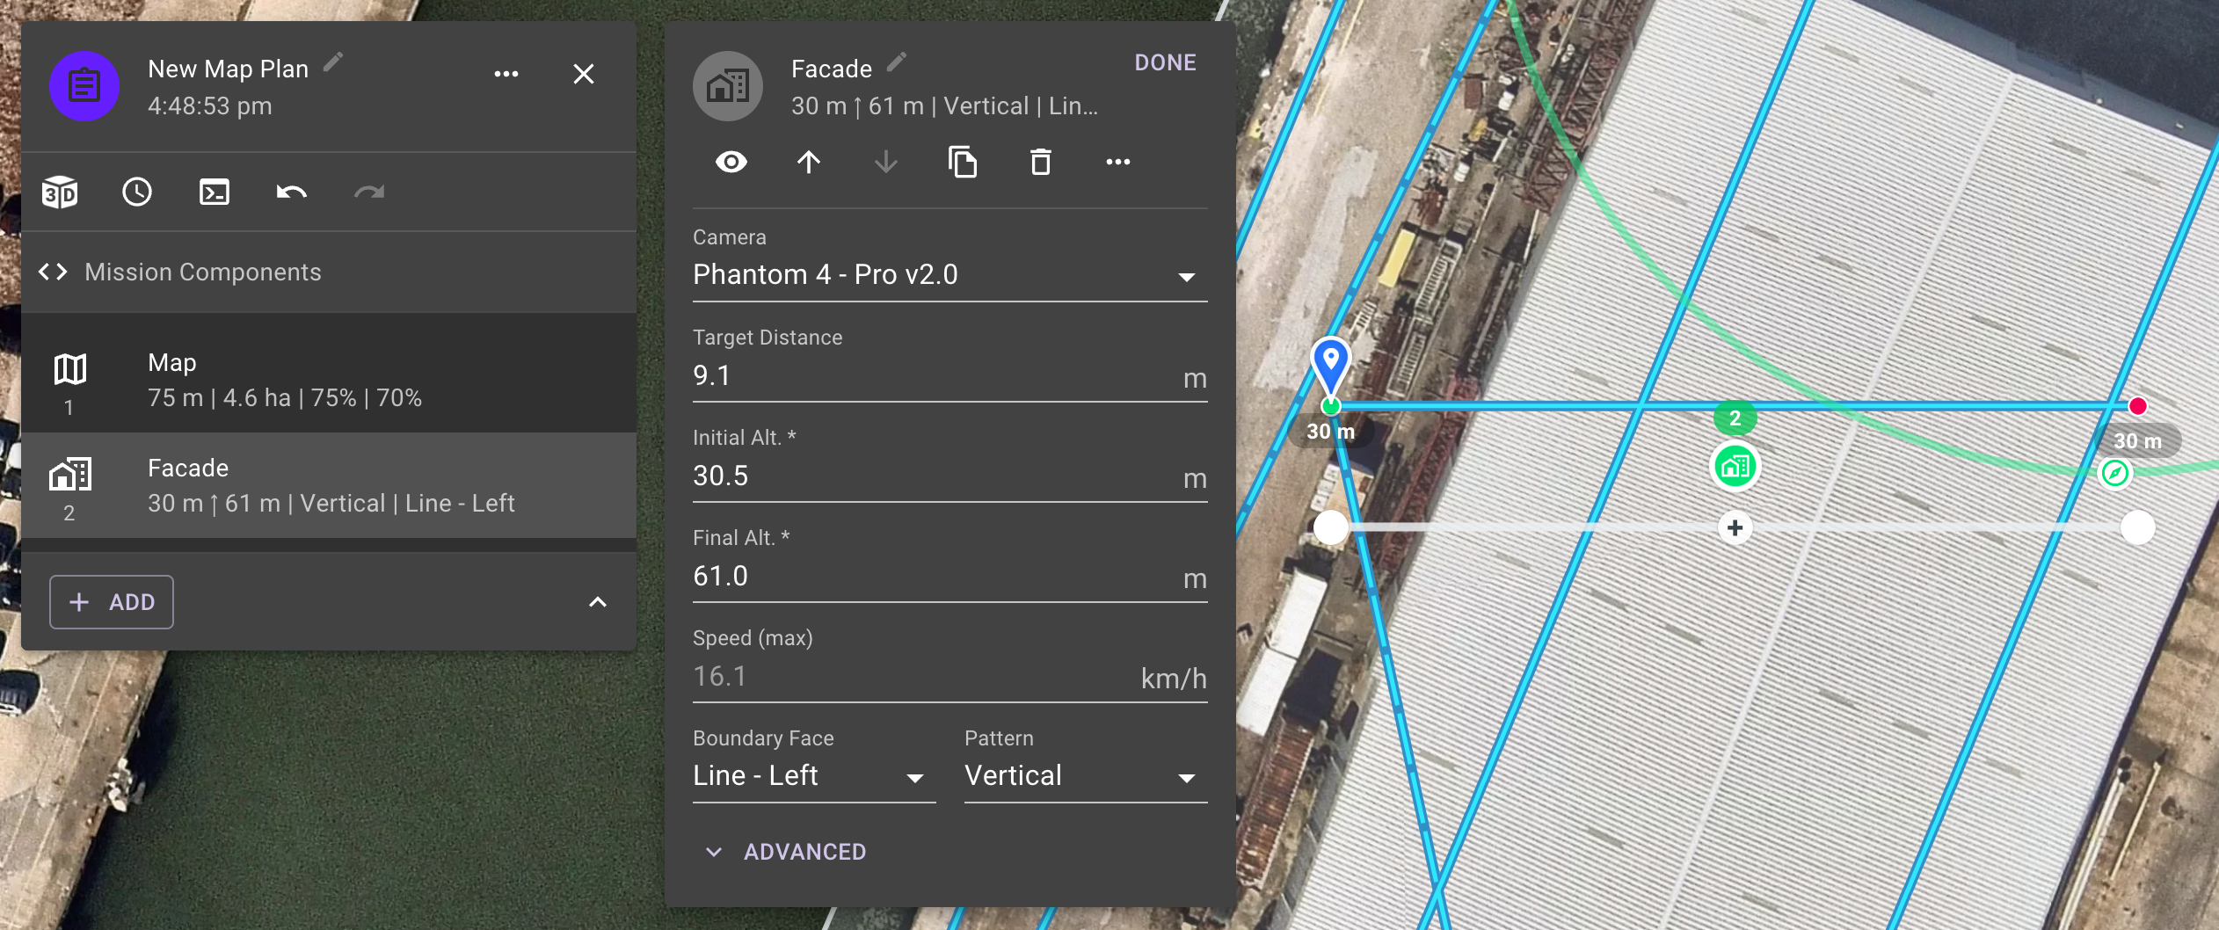Screen dimensions: 2219x930
Task: Rename Facade using the pencil icon
Action: click(x=896, y=62)
